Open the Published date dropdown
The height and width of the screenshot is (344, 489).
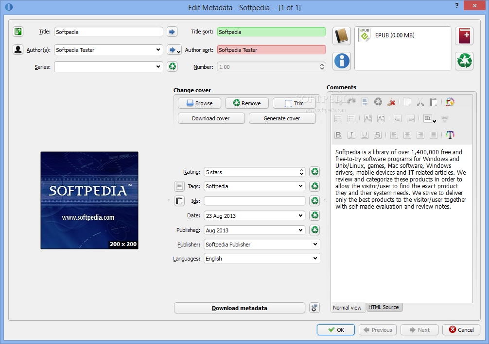tap(300, 230)
